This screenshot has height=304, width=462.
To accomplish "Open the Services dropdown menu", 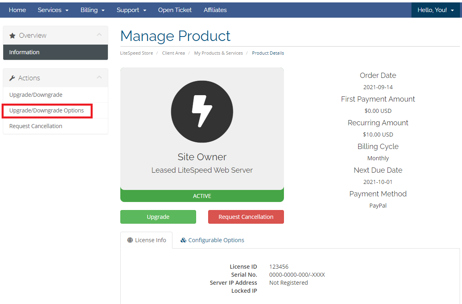I will click(53, 10).
